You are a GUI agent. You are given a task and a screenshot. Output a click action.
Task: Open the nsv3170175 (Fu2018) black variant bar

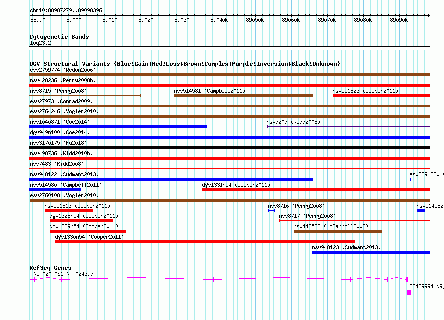pyautogui.click(x=229, y=148)
